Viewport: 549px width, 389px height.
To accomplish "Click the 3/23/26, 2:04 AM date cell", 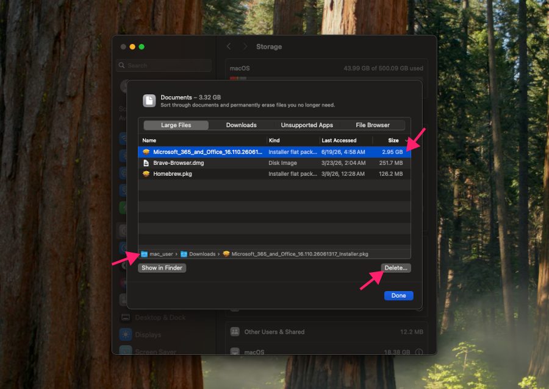I will [343, 163].
